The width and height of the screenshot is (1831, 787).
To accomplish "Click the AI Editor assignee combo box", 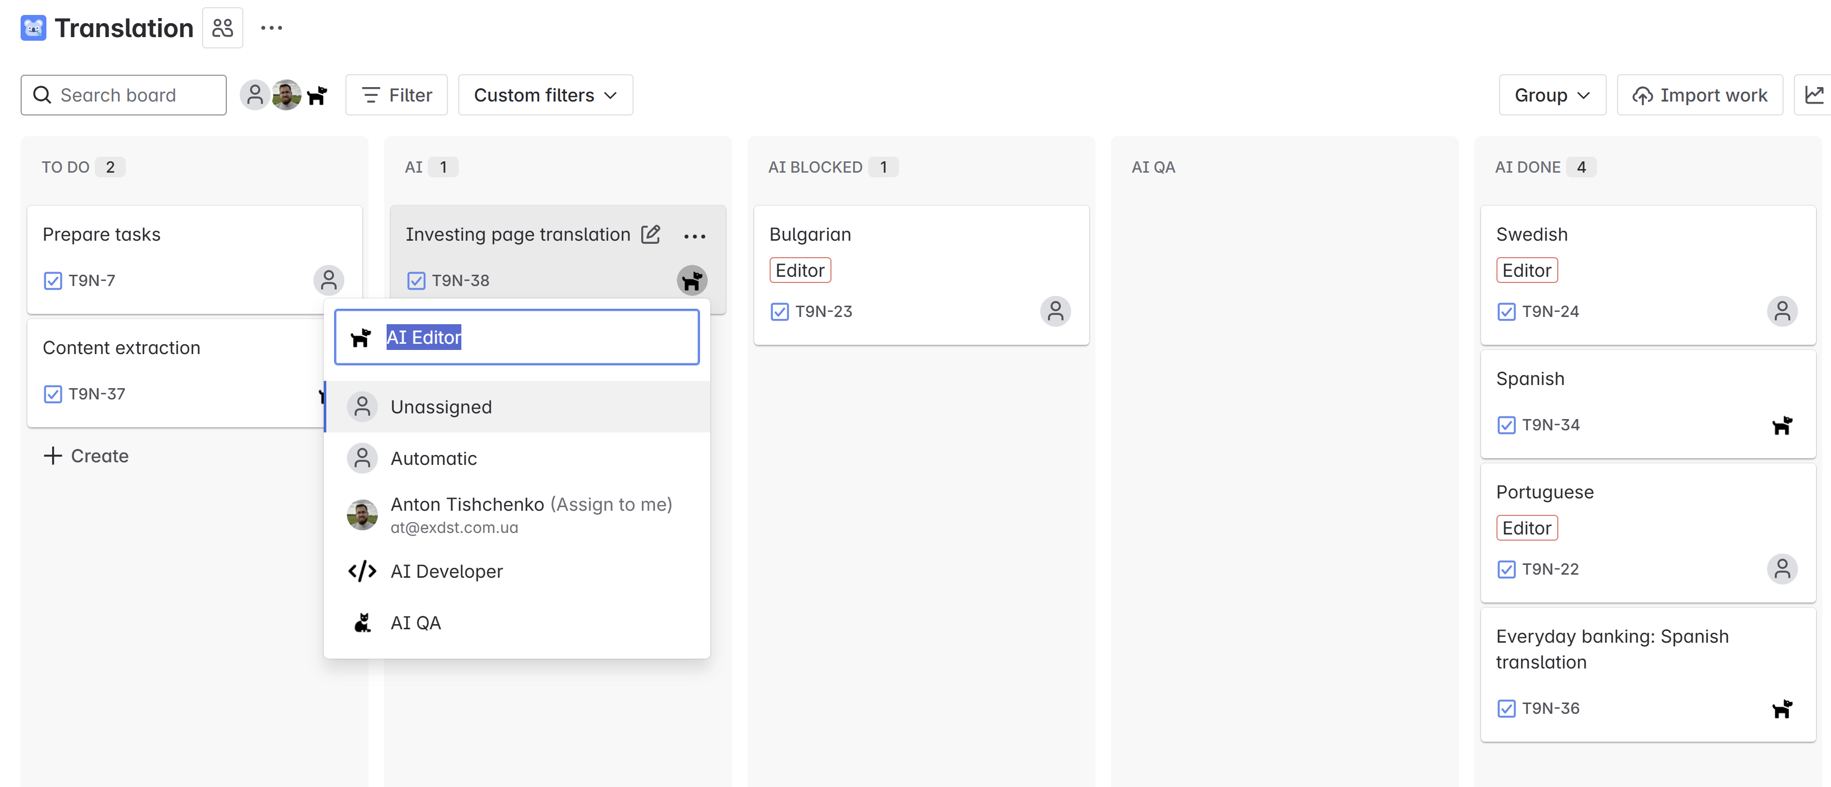I will click(x=516, y=337).
